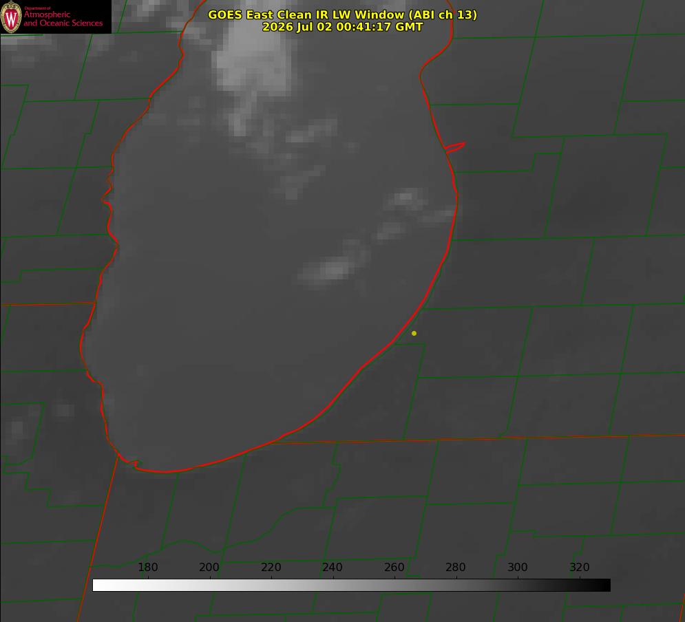Select the 200 colorbar label
Image resolution: width=685 pixels, height=622 pixels.
209,567
